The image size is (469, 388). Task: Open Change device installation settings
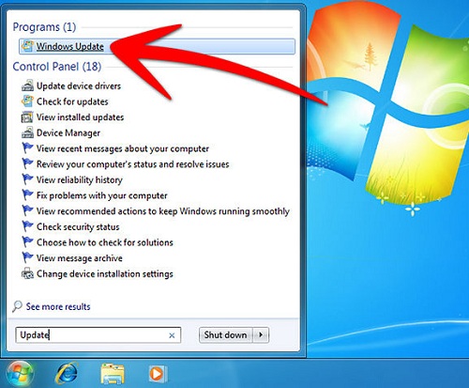tap(105, 273)
